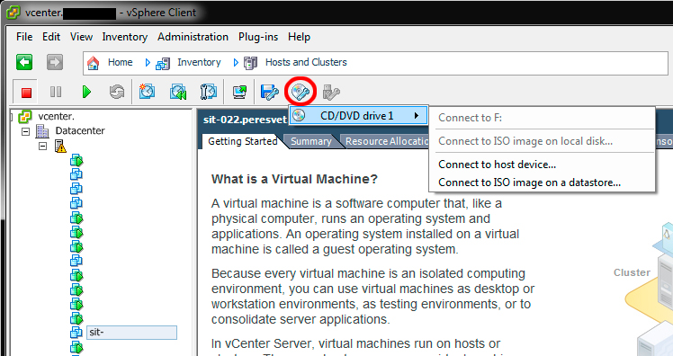The height and width of the screenshot is (356, 673).
Task: Take a snapshot of the virtual machine
Action: (147, 92)
